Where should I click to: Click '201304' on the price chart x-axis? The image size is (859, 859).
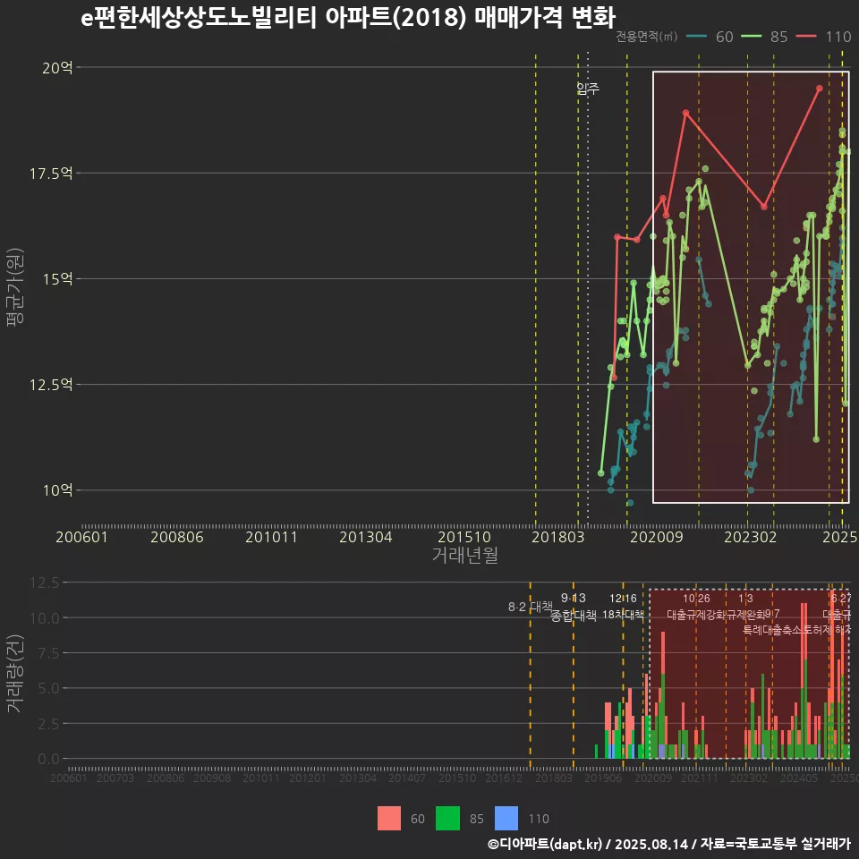[x=365, y=537]
